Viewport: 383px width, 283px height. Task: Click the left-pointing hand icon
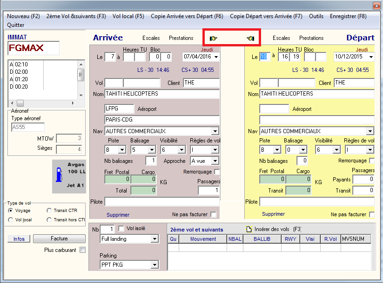pyautogui.click(x=251, y=38)
